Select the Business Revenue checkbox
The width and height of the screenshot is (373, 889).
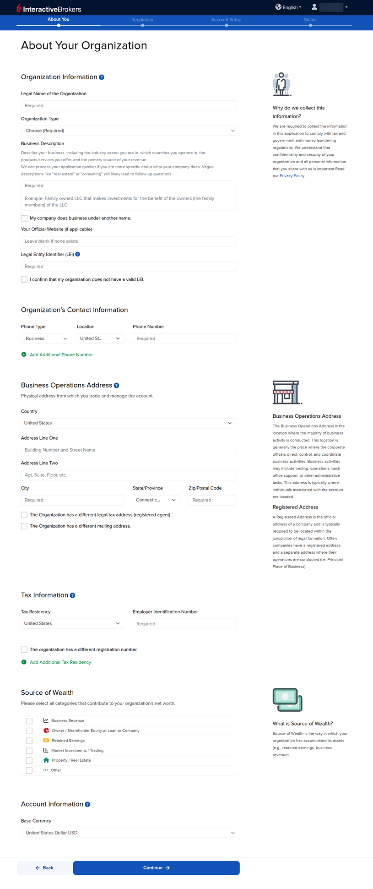point(29,721)
